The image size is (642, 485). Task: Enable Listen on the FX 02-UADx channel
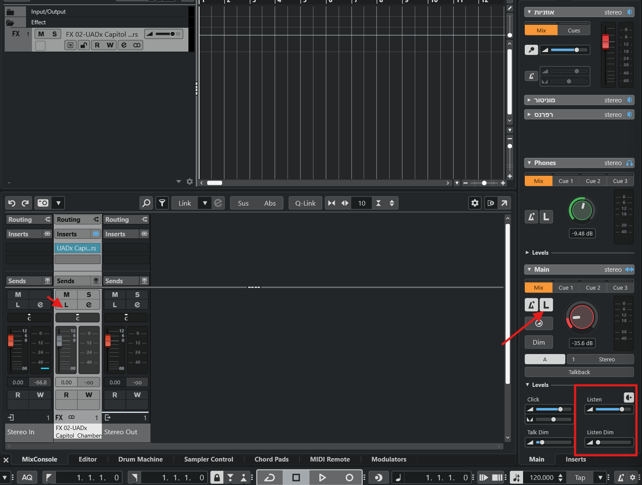tap(67, 305)
